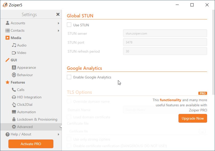Click the Accounts person icon

tap(7, 23)
